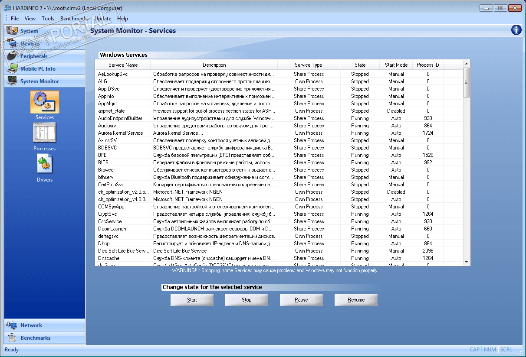Select the Audiosrv service row
The width and height of the screenshot is (526, 357).
point(279,126)
